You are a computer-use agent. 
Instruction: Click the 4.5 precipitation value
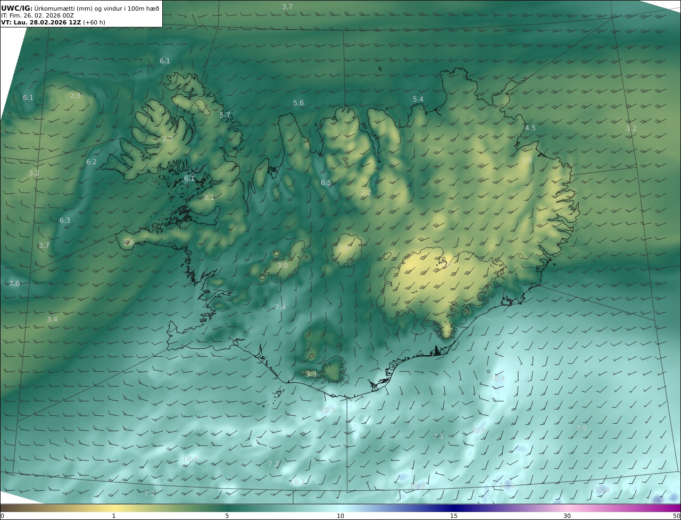(x=530, y=128)
